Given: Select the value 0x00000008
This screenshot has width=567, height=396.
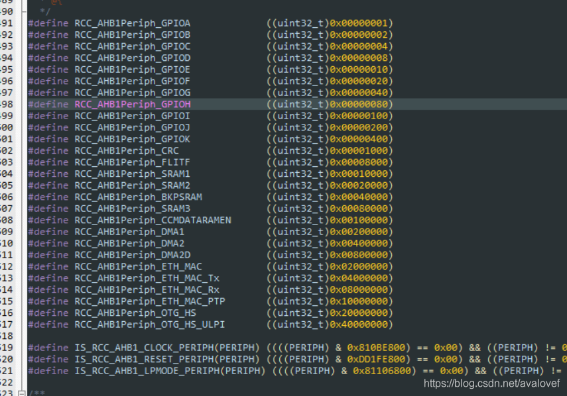Looking at the screenshot, I should [359, 58].
